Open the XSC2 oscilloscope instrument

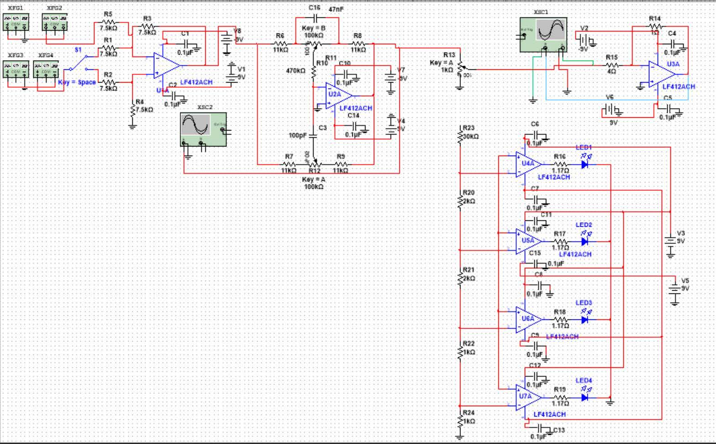[x=203, y=129]
